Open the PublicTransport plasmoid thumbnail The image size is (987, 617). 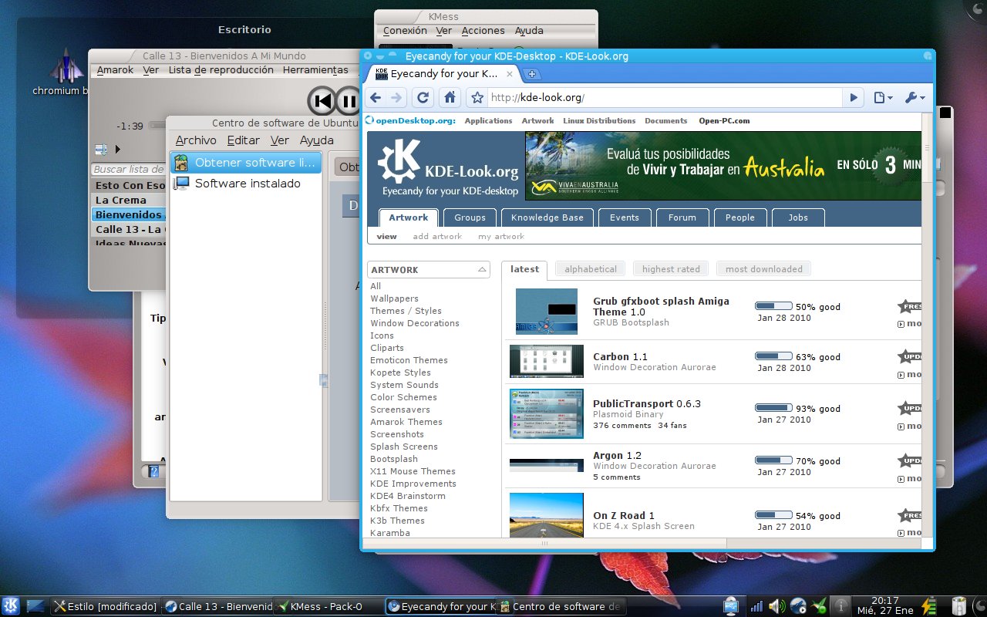[546, 413]
